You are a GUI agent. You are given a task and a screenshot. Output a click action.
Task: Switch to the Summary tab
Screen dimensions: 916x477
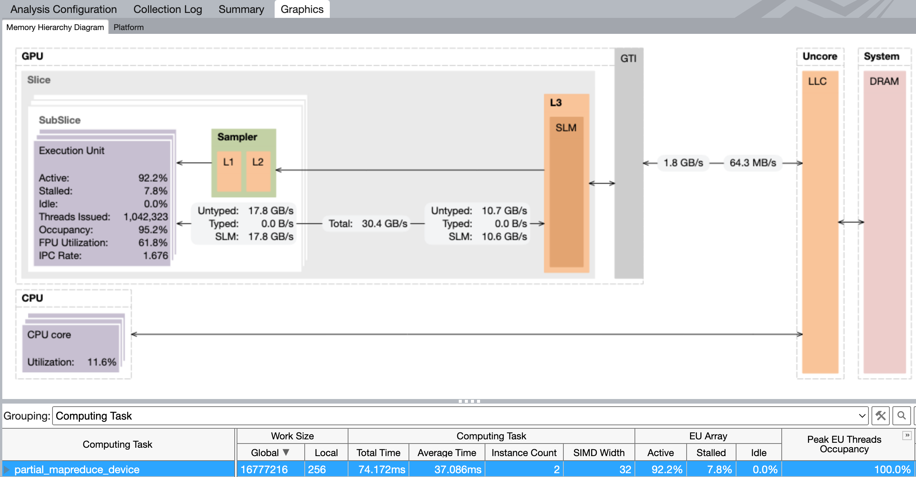(241, 9)
